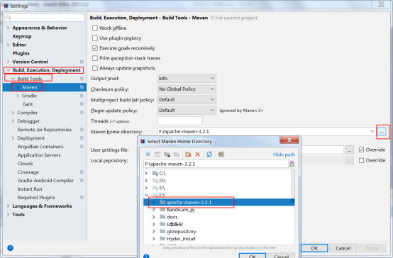Enable Print exception stack traces
The height and width of the screenshot is (258, 393).
pos(95,58)
